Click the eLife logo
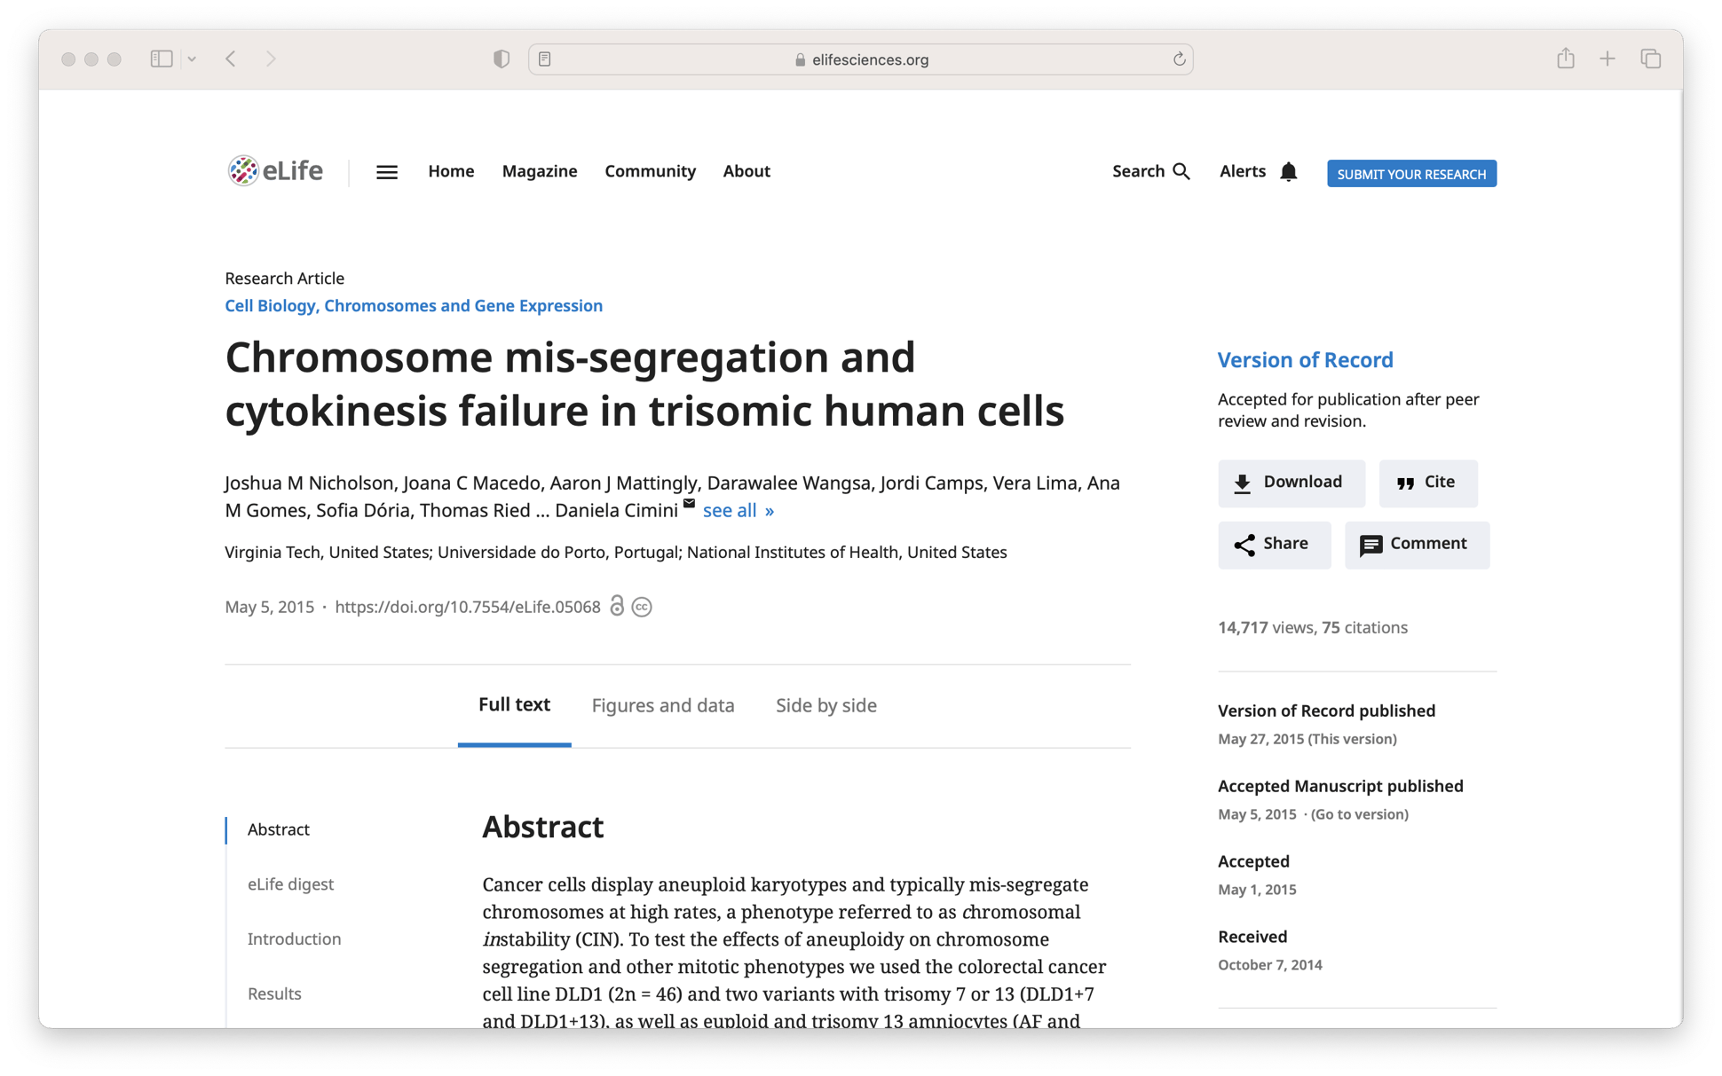Viewport: 1722px width, 1076px height. (x=274, y=170)
